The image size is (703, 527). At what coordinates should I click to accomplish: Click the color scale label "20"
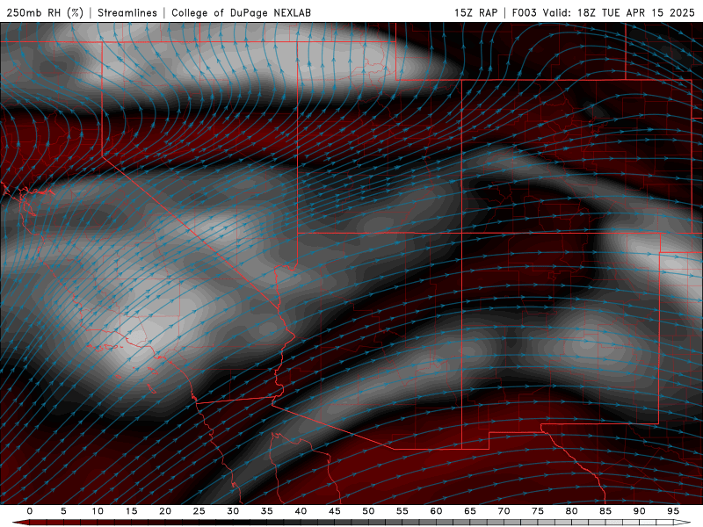165,511
